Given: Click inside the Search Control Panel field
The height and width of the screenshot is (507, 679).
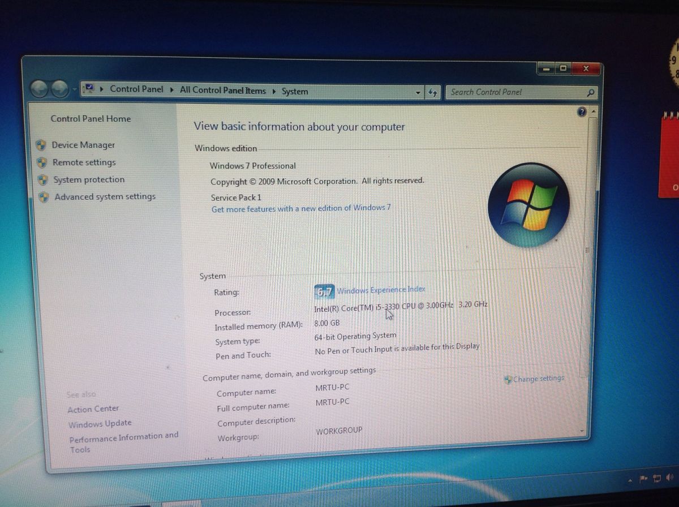Looking at the screenshot, I should click(x=515, y=92).
